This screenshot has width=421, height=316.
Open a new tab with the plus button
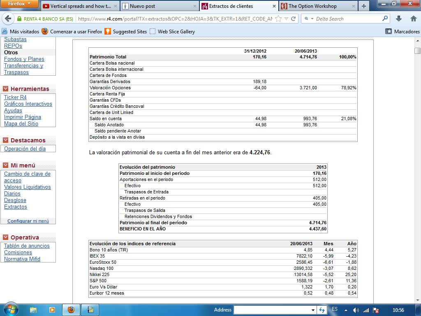(x=364, y=6)
